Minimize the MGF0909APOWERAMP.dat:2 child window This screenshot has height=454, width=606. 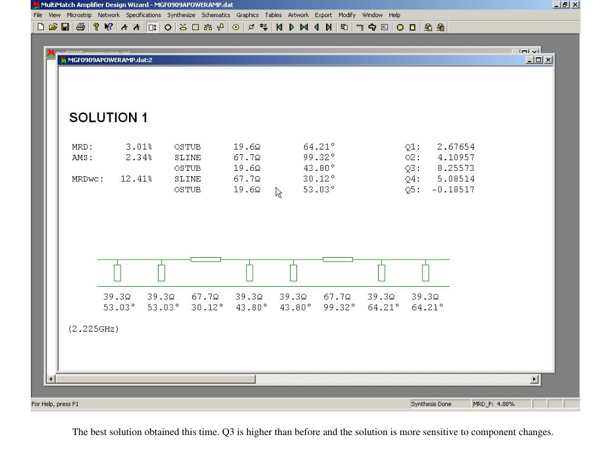tap(530, 60)
